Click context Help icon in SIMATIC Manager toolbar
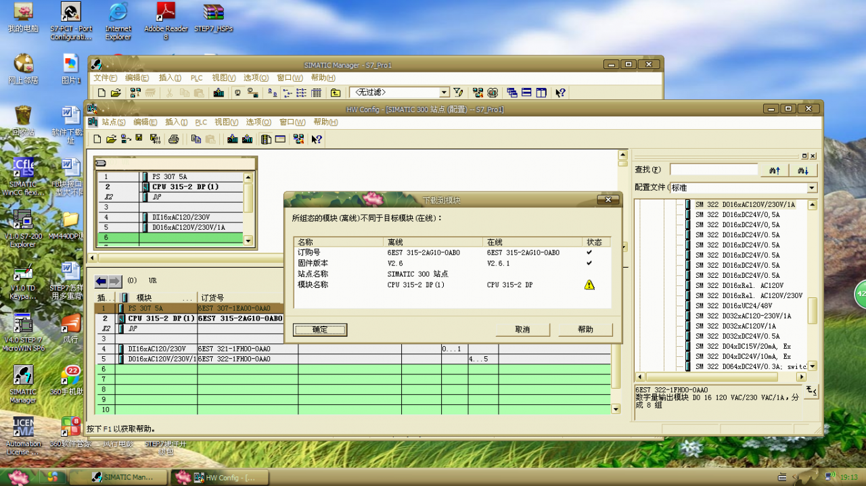Image resolution: width=866 pixels, height=486 pixels. click(x=560, y=93)
